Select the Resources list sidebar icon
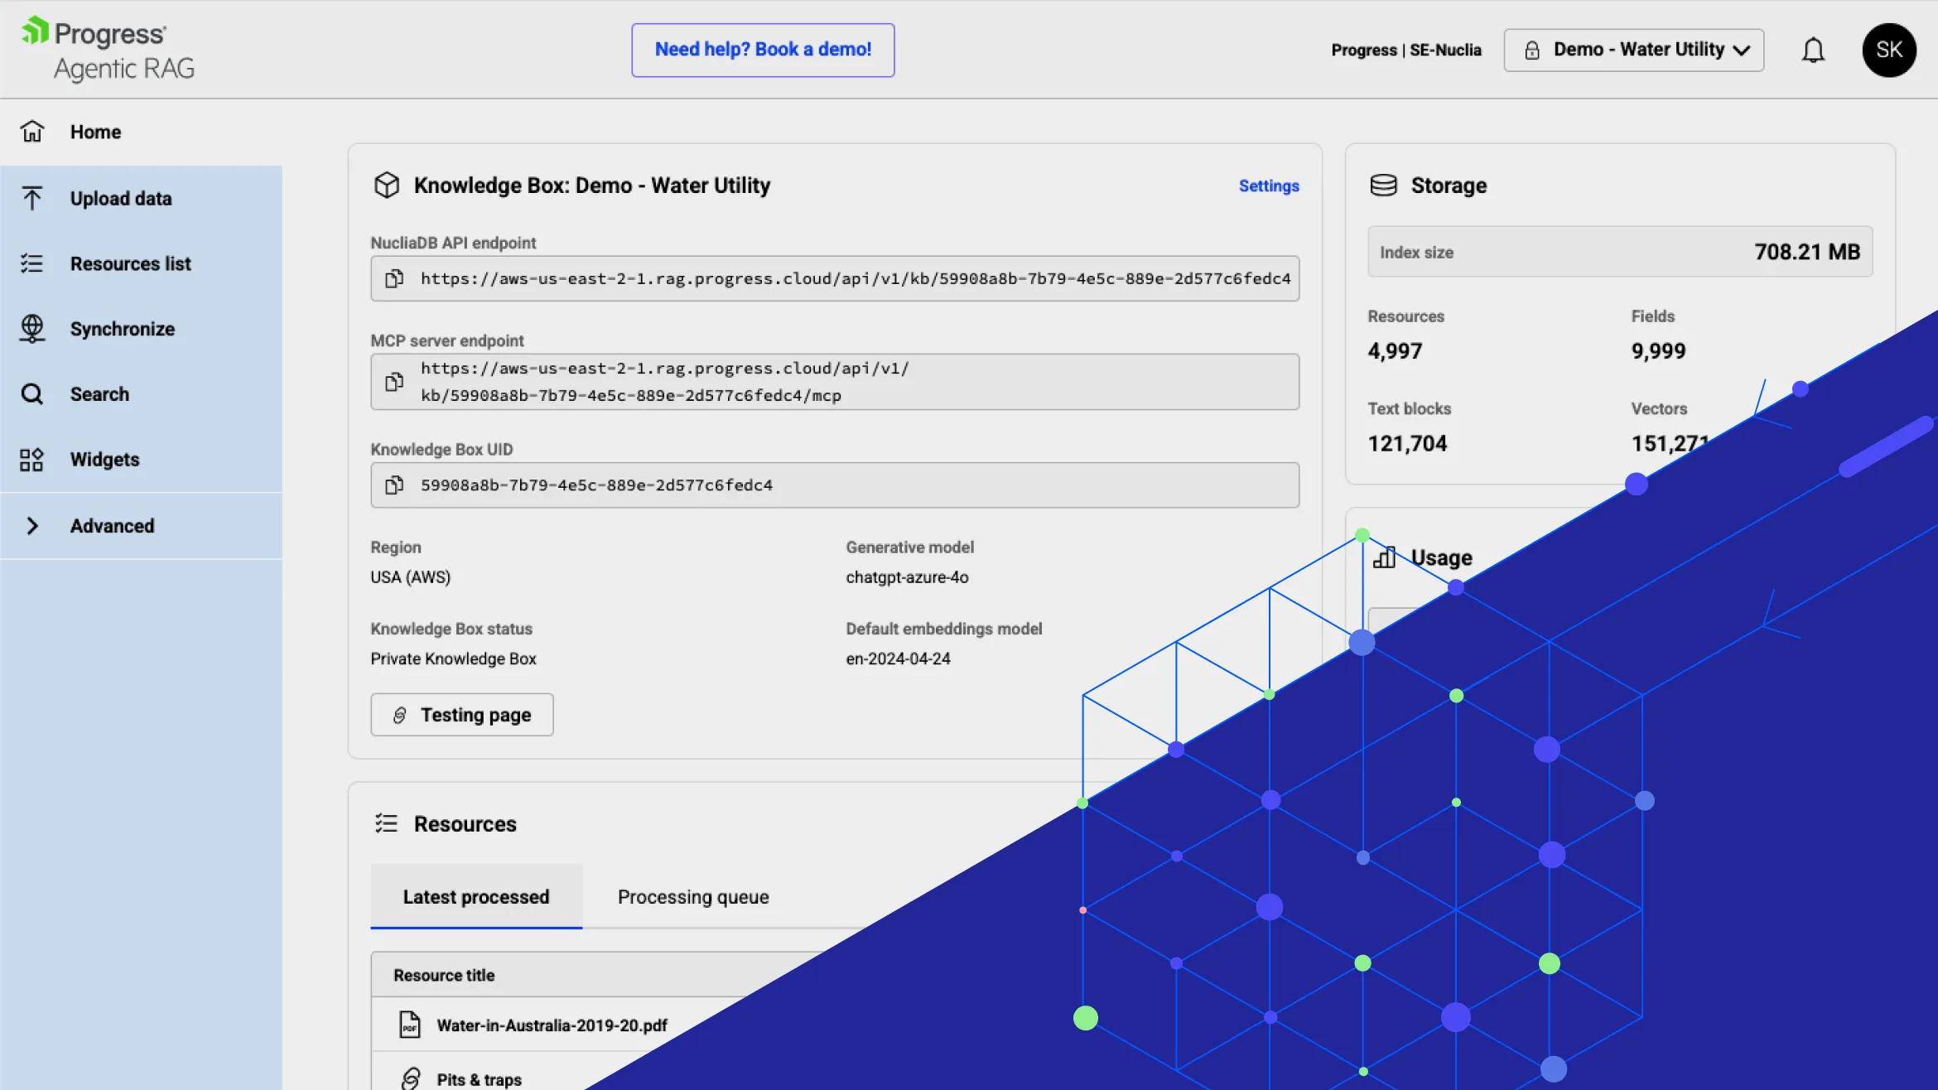 tap(31, 263)
